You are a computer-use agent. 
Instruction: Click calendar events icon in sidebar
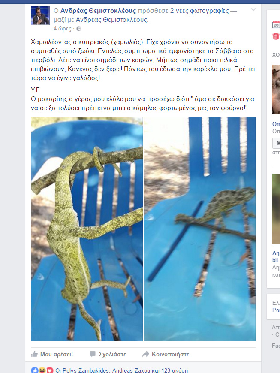coord(276,24)
